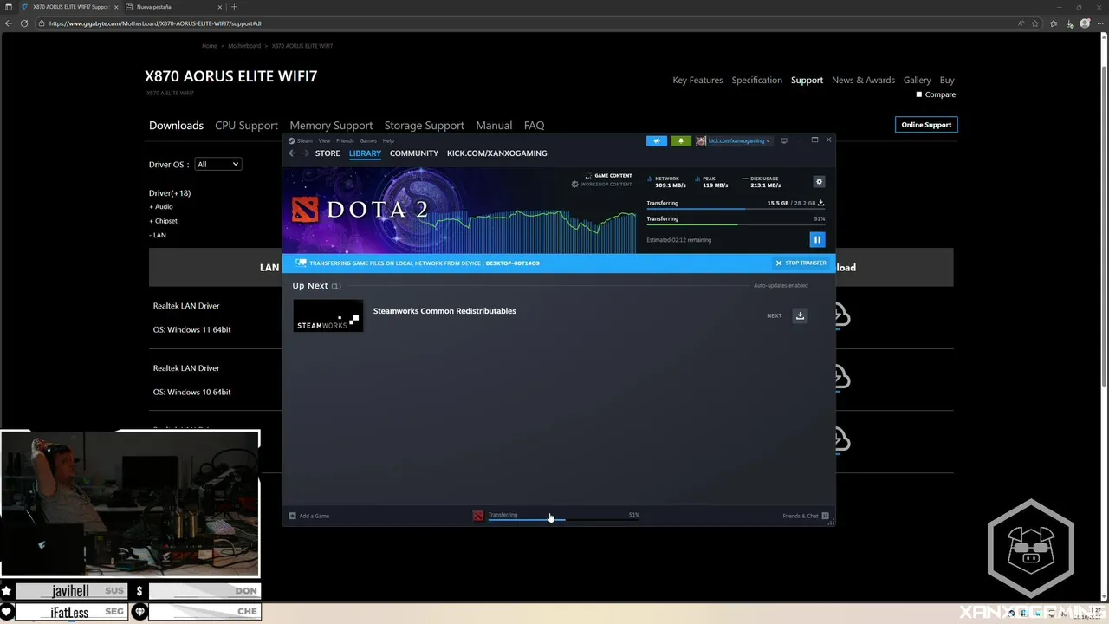Click the Home breadcrumb link
This screenshot has height=624, width=1109.
click(x=210, y=46)
